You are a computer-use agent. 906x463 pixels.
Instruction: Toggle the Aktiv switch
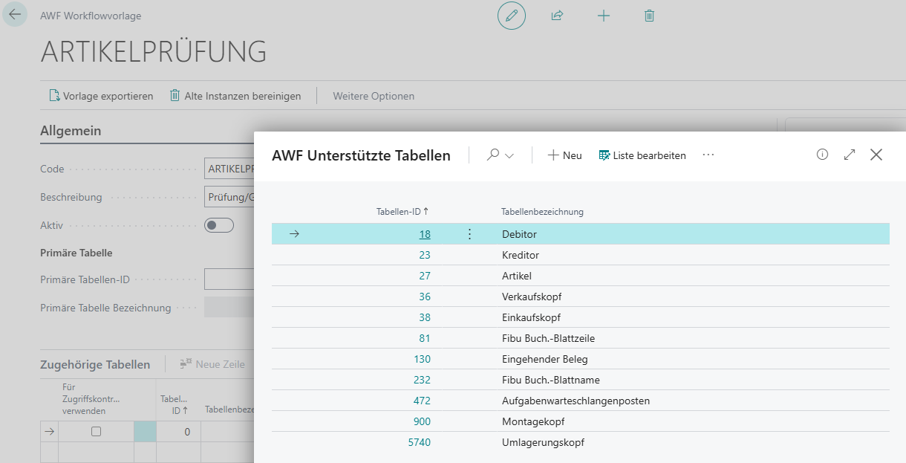tap(219, 225)
